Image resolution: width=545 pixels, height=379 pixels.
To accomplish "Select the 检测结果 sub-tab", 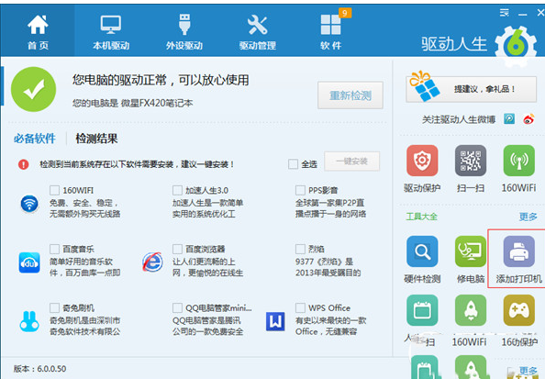I will click(96, 139).
